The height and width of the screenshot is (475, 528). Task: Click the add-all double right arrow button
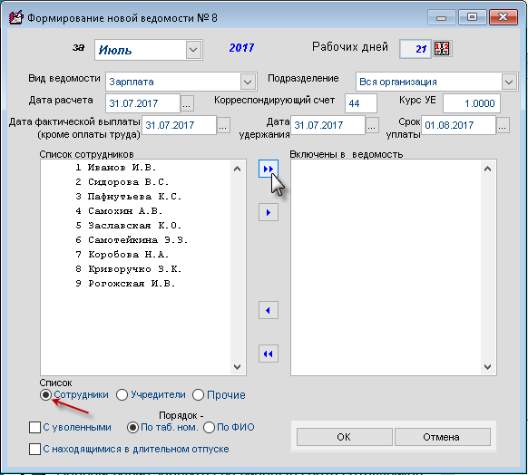click(268, 169)
